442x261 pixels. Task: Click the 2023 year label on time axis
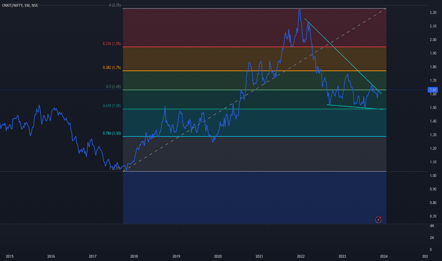(342, 256)
